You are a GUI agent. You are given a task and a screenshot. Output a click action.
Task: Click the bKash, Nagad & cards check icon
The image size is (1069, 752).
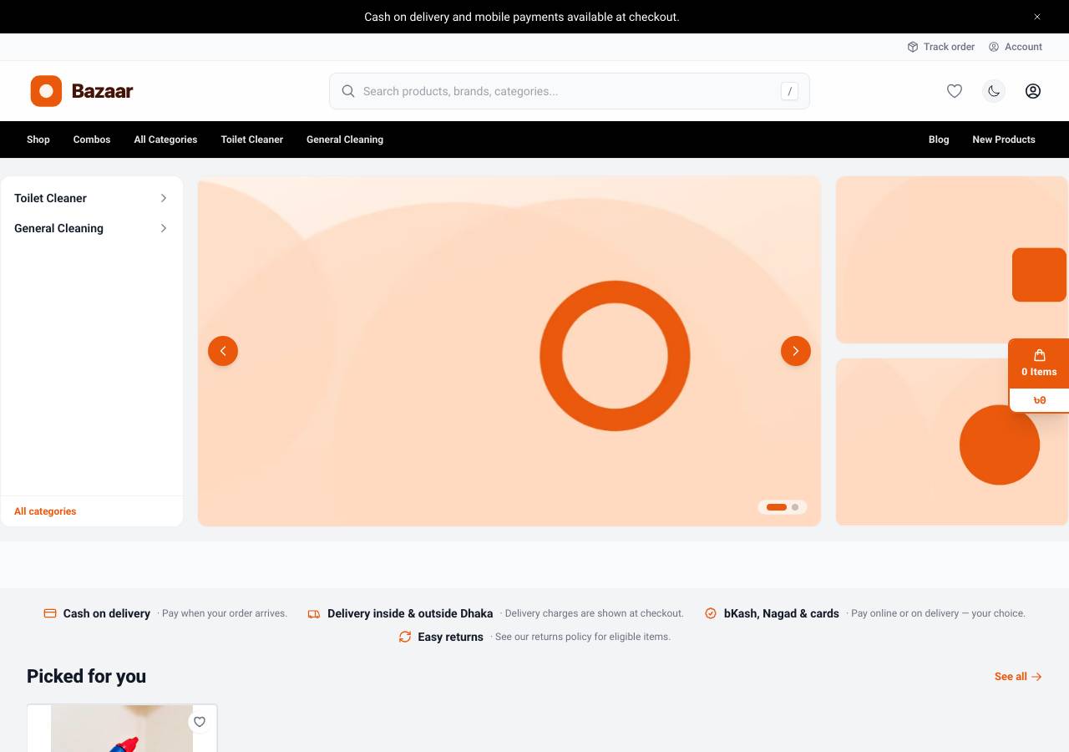coord(711,613)
